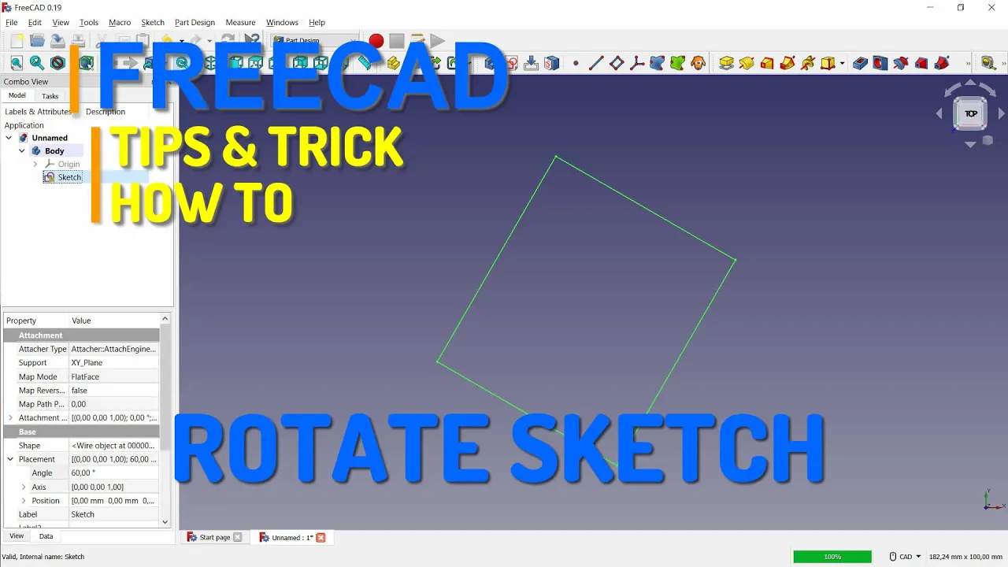Switch to the Tasks tab
This screenshot has height=567, width=1008.
tap(50, 96)
